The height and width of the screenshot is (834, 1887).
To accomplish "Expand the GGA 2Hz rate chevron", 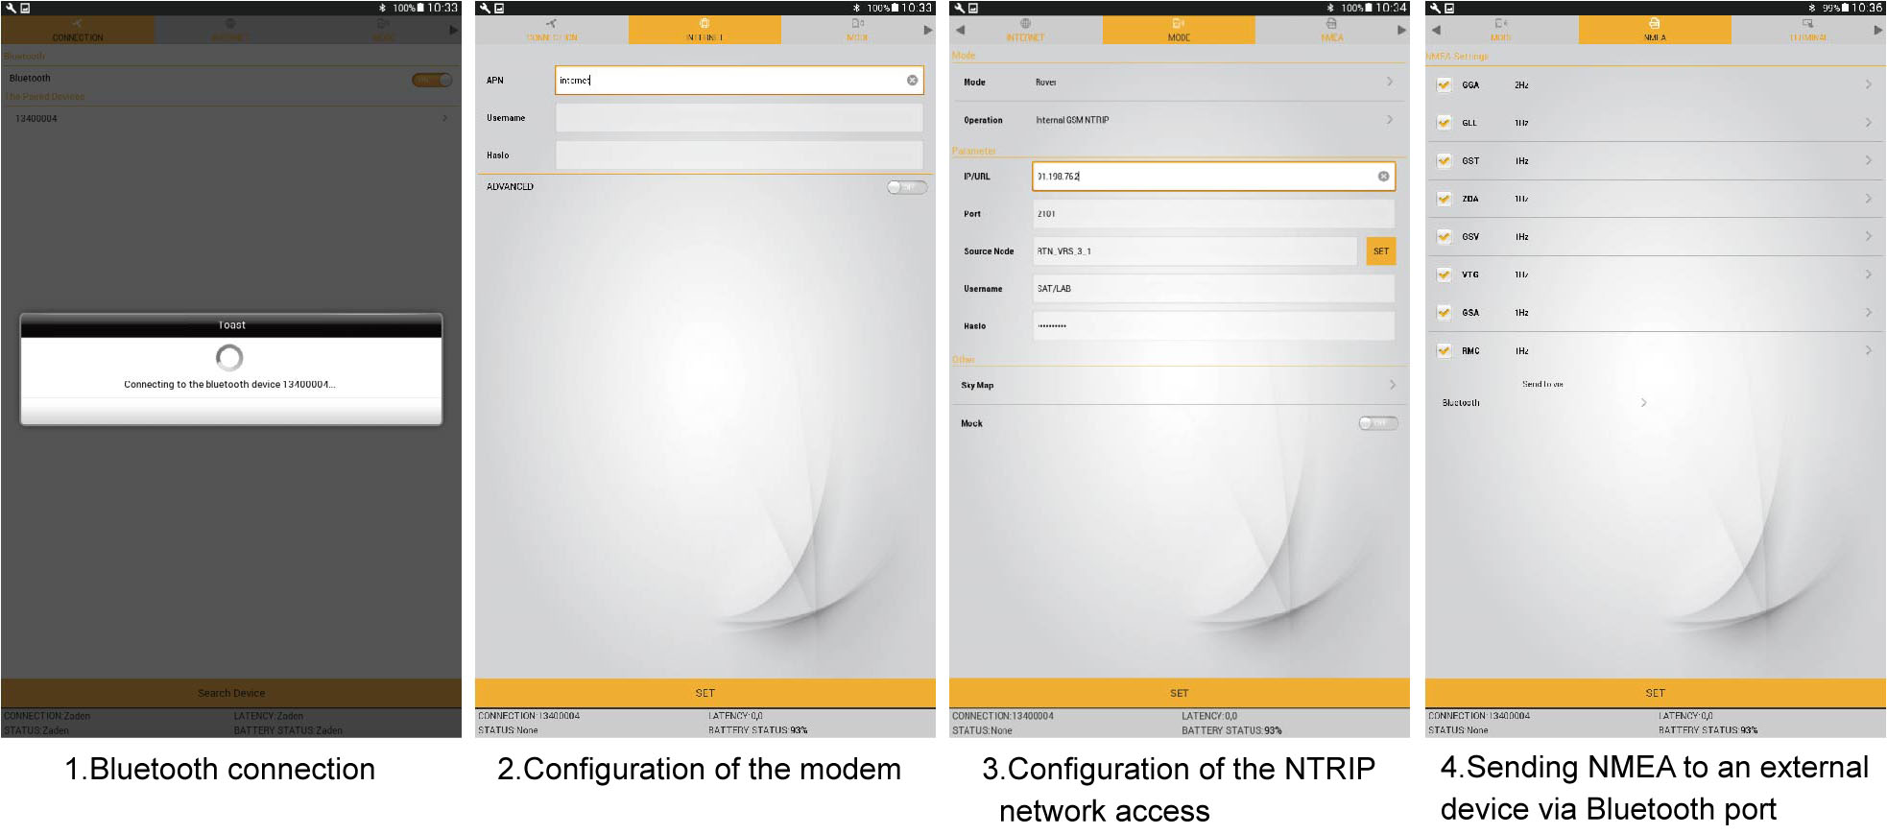I will (x=1869, y=84).
